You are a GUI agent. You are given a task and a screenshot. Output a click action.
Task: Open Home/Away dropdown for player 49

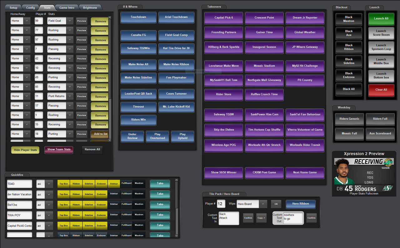point(27,77)
